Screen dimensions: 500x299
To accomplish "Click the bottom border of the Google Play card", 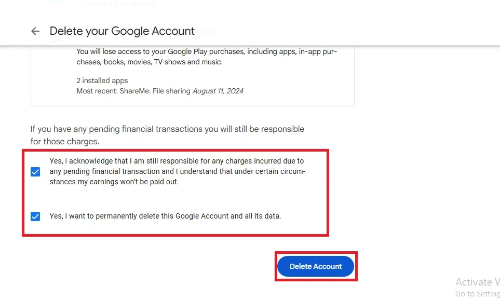I will click(x=192, y=106).
